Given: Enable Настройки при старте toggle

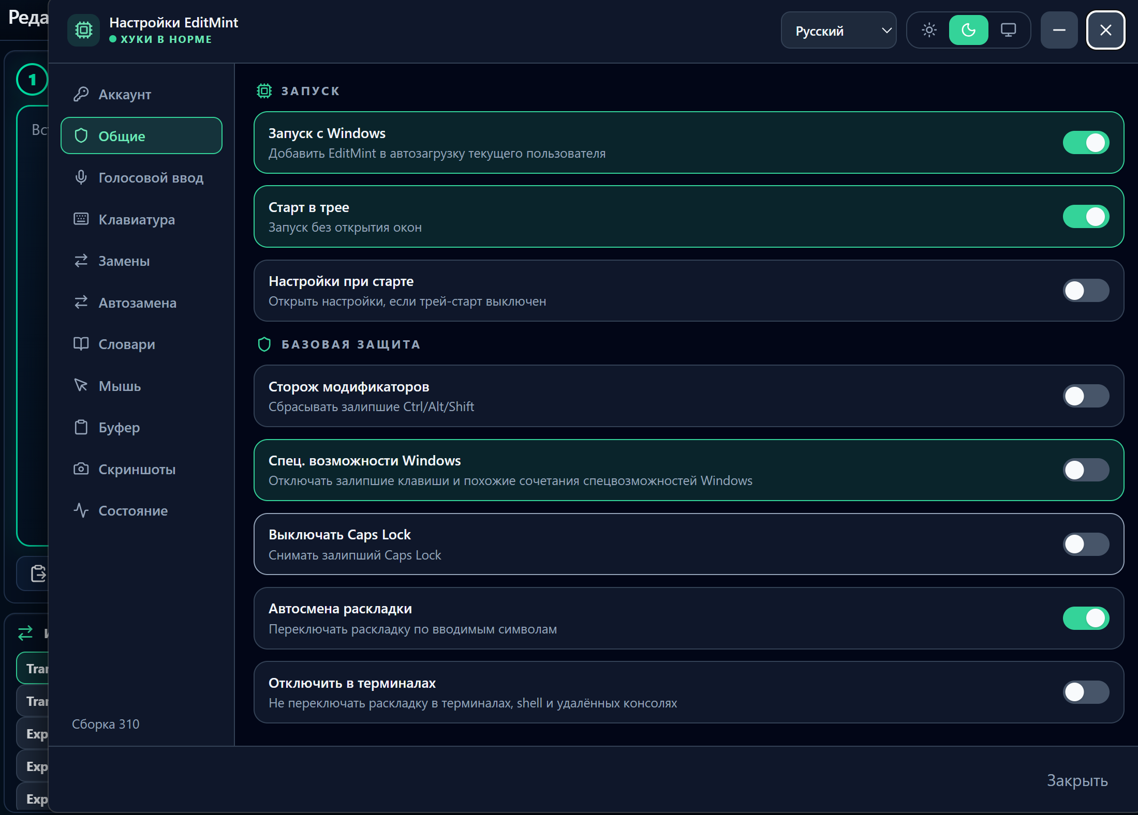Looking at the screenshot, I should (1086, 291).
